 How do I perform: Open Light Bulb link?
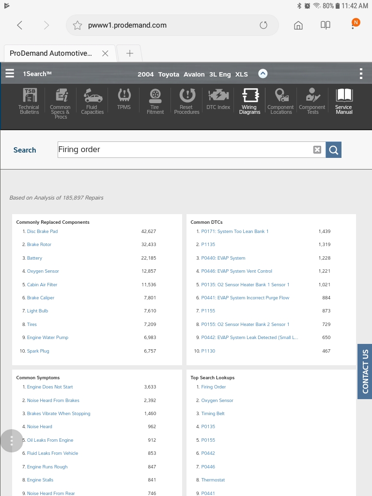[x=38, y=311]
